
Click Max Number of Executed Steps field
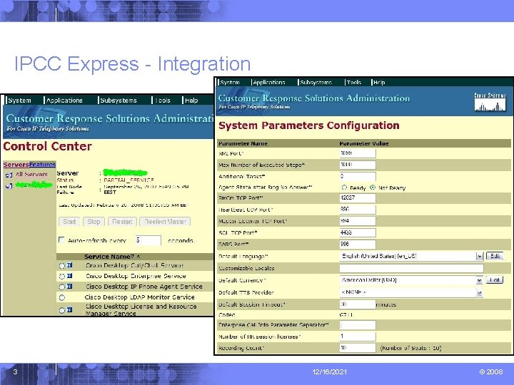358,165
